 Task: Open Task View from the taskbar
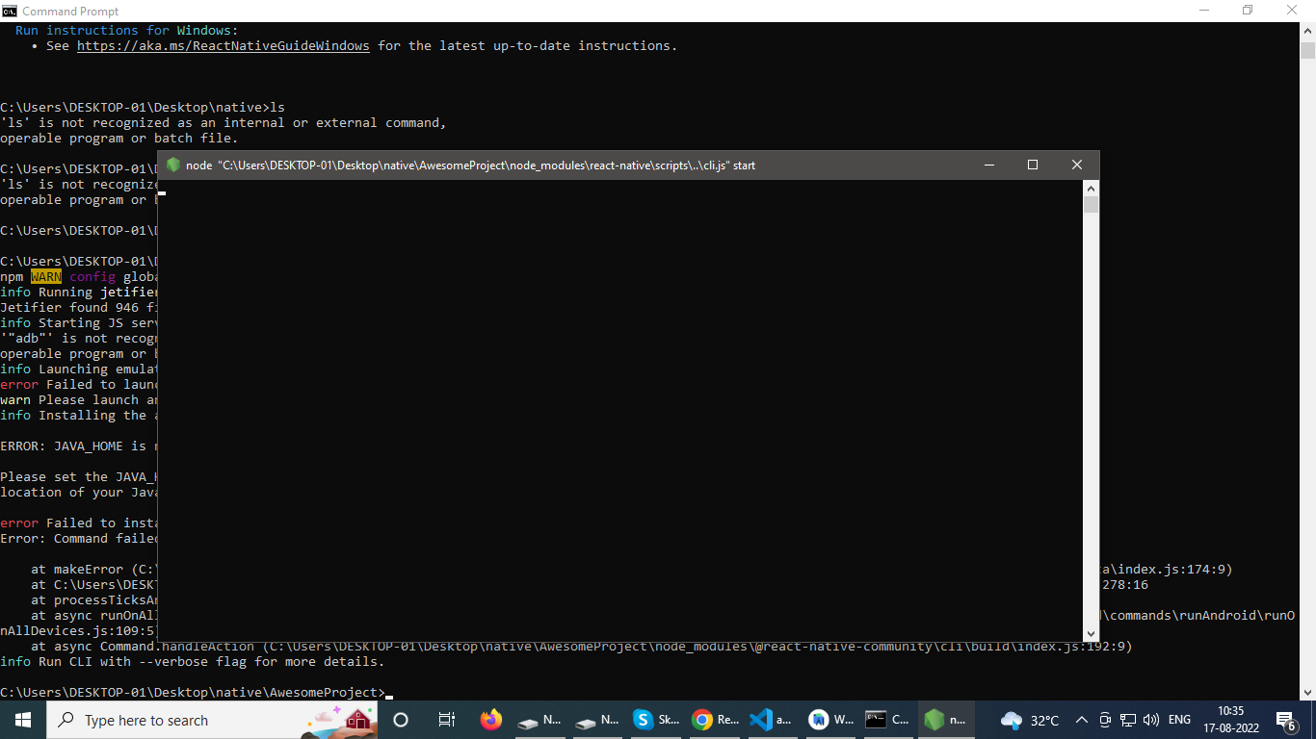446,720
